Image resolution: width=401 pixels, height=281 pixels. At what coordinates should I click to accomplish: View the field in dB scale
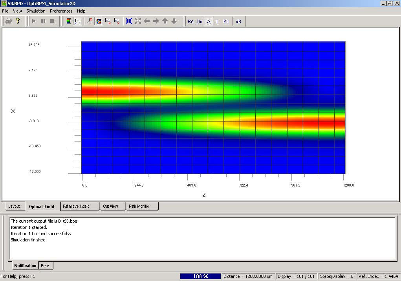click(238, 22)
